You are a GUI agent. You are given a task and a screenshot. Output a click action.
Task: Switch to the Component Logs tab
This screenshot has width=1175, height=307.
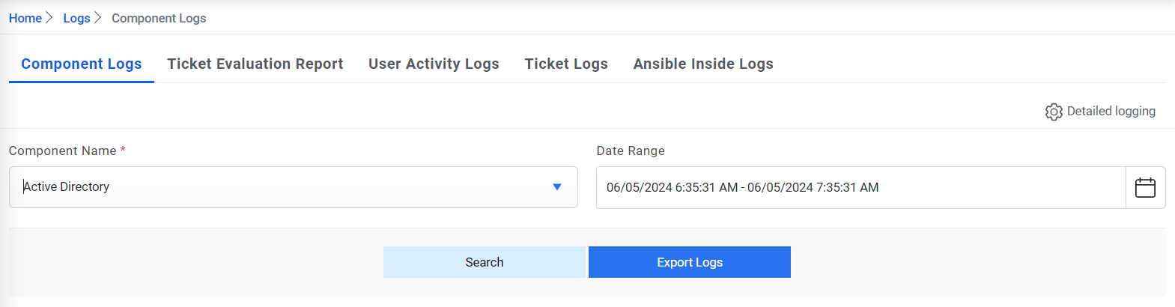point(81,64)
